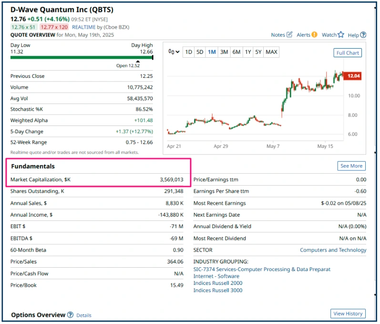Click the Internet - Software industry link
Image resolution: width=380 pixels, height=324 pixels.
(216, 276)
